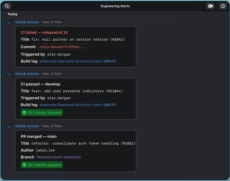The image size is (230, 181).
Task: Click GitHub Actions sender name above CI passed
Action: pos(27,74)
